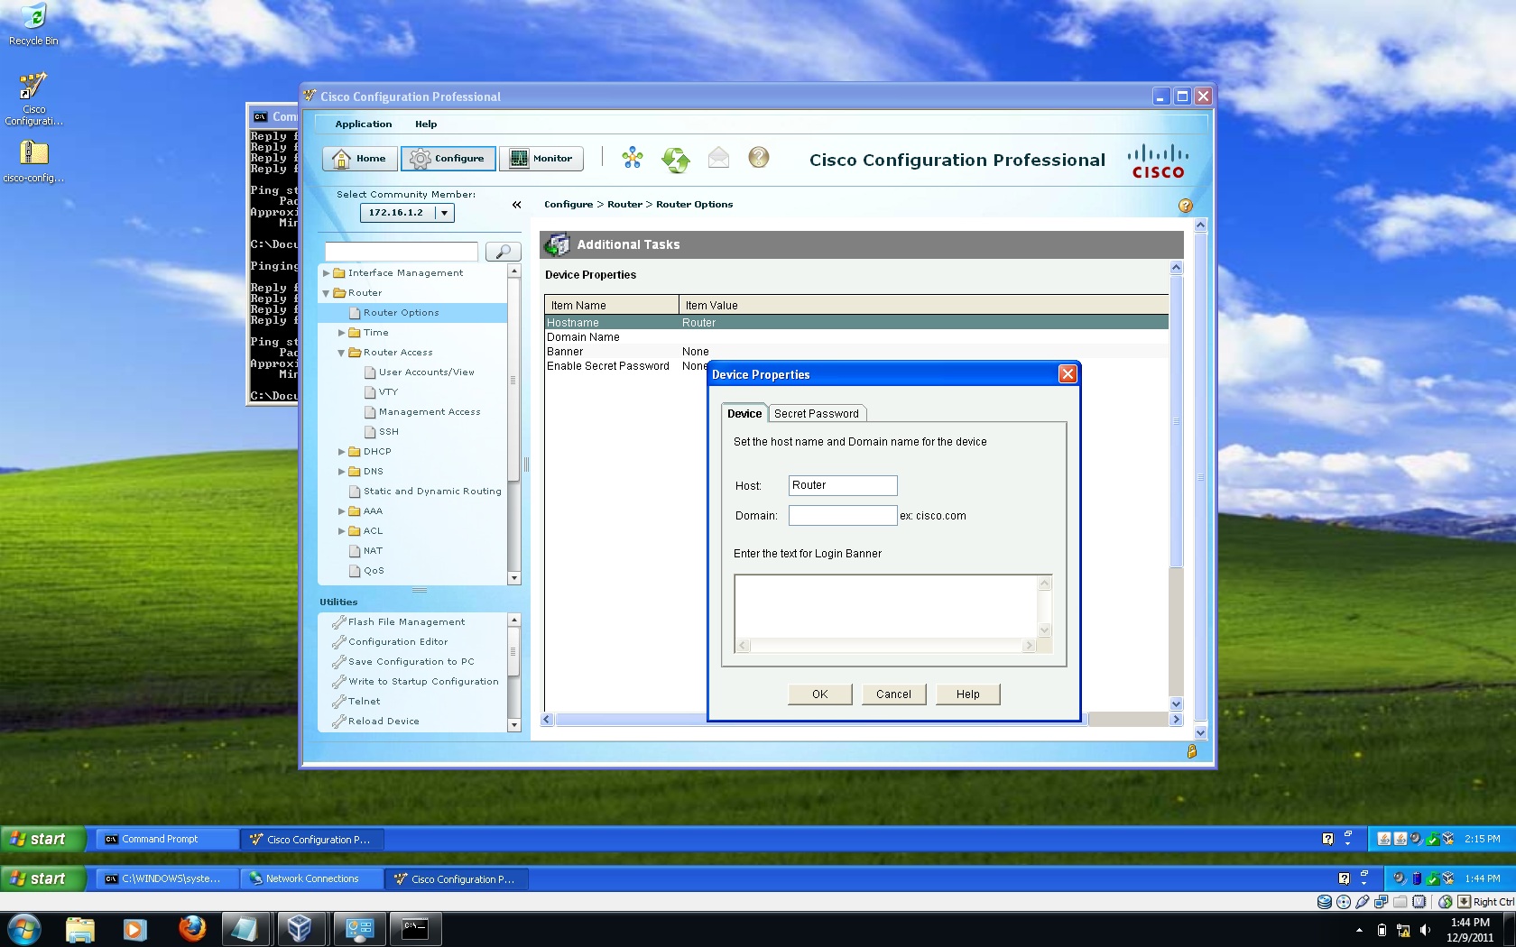Open the Reload Device utility

(x=384, y=722)
